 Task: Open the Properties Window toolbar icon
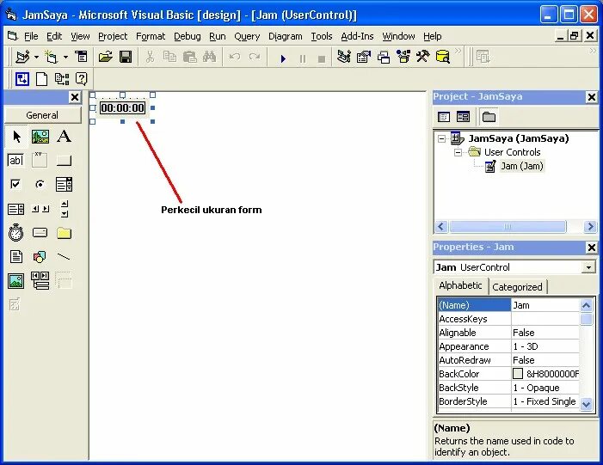[363, 58]
